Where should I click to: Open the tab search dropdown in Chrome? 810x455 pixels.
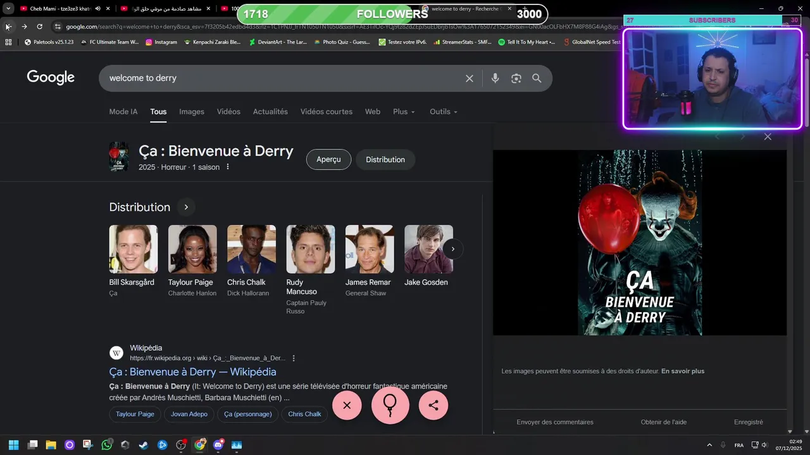tap(8, 9)
